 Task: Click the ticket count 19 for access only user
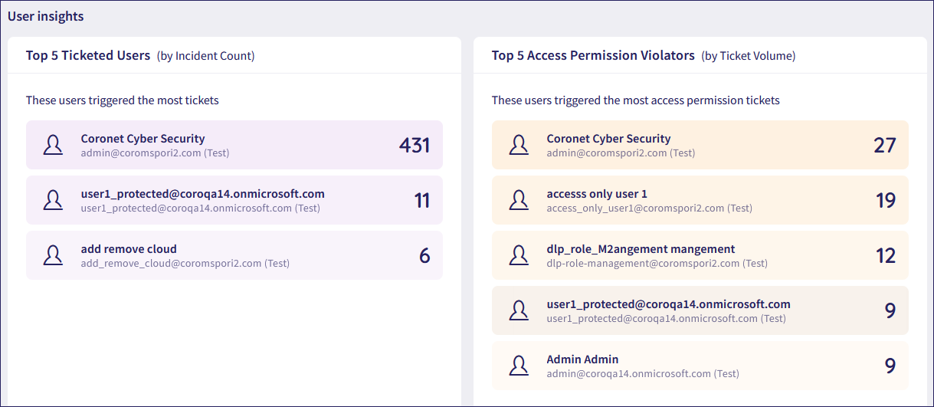(x=885, y=200)
